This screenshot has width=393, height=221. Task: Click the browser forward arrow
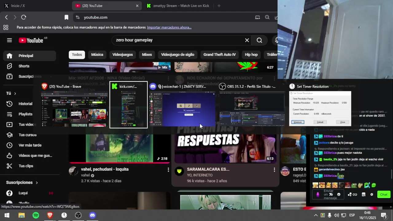point(15,17)
